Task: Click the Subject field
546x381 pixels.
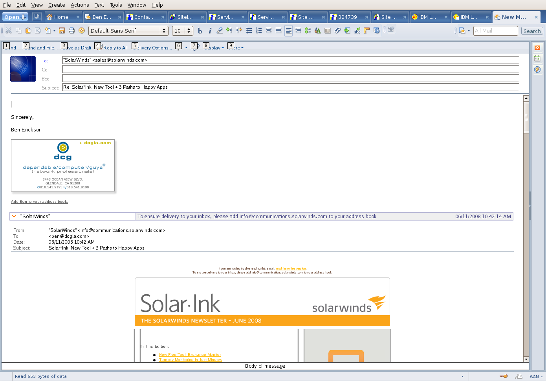Action: 291,87
